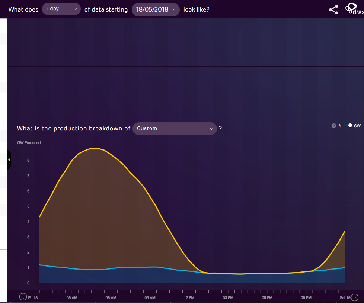Open the help question-mark icon near %
This screenshot has height=303, width=364.
(x=333, y=126)
